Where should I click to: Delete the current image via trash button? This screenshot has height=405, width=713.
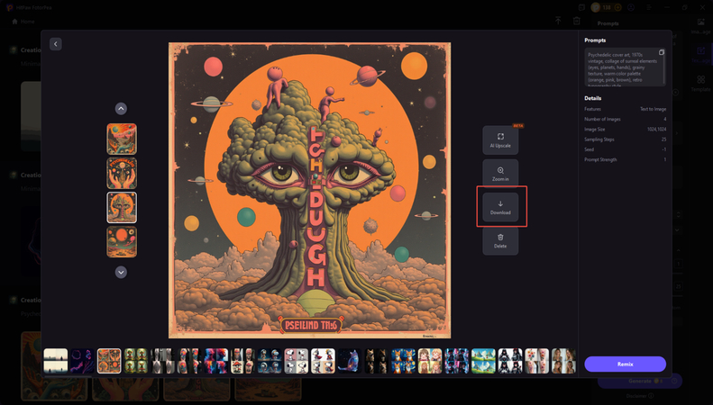click(500, 240)
